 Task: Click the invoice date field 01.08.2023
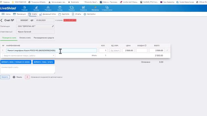[x=45, y=20]
